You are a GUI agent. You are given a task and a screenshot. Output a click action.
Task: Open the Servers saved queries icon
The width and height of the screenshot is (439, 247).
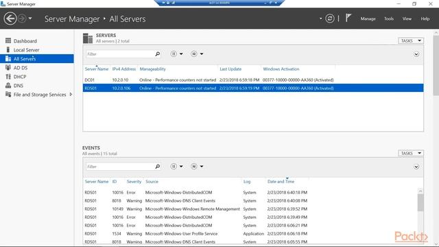193,54
